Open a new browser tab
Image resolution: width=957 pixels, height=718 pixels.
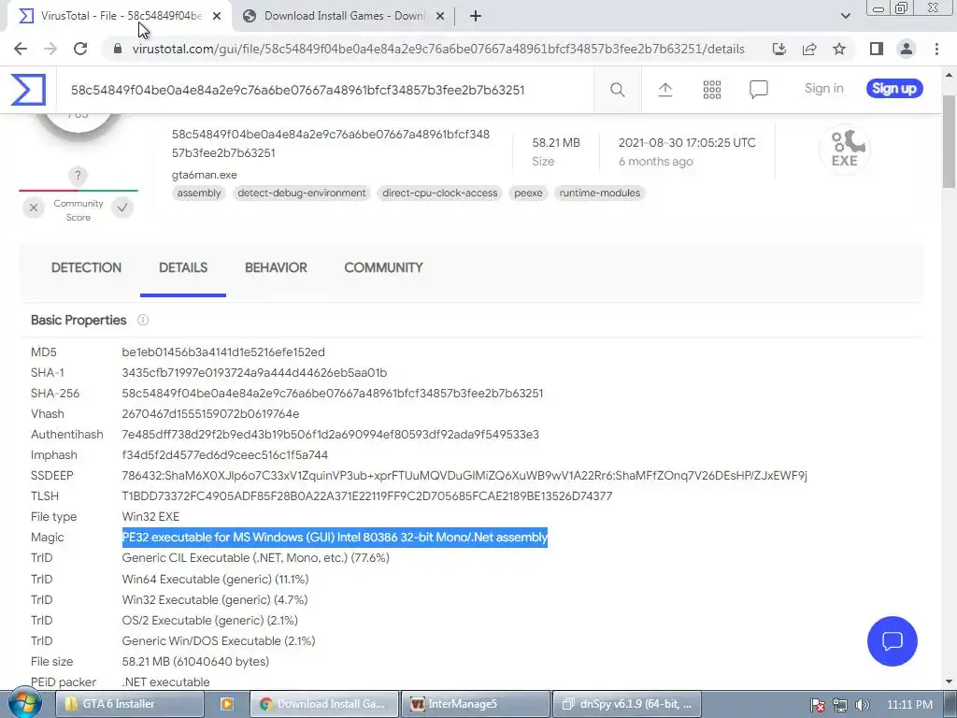(x=476, y=16)
